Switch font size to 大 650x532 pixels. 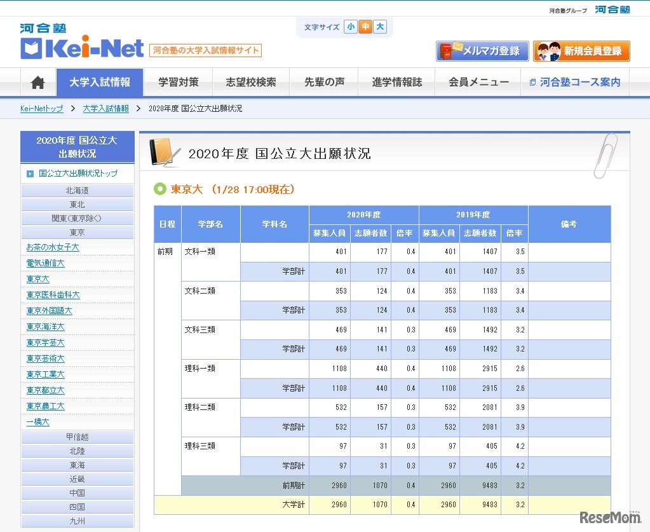point(379,27)
